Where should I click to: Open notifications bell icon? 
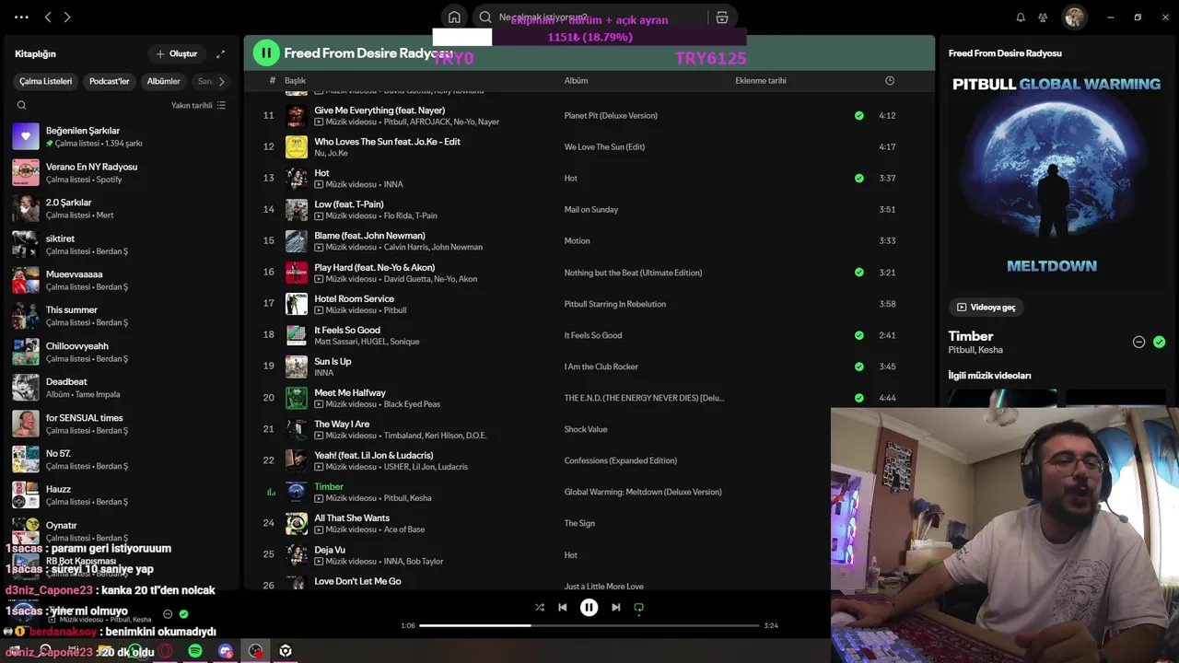1021,17
